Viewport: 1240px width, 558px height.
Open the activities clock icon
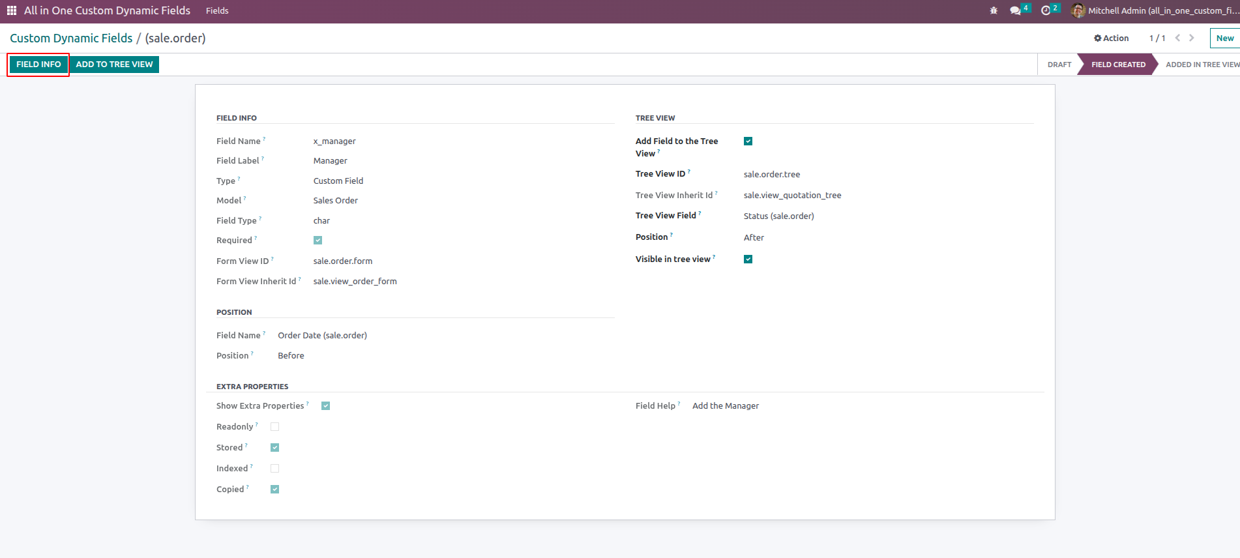click(1046, 10)
